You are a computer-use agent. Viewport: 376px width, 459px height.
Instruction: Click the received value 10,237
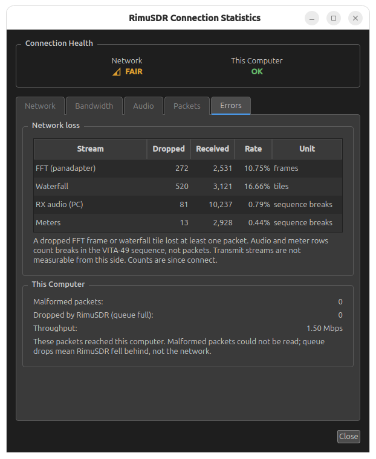coord(221,205)
